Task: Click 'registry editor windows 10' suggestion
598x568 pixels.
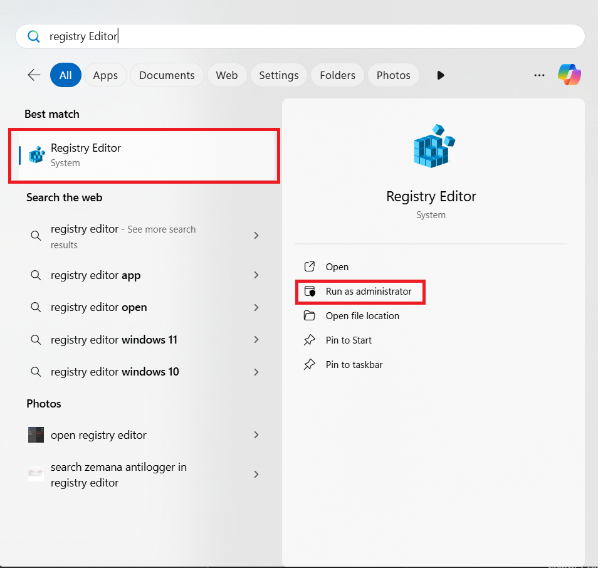Action: pos(115,372)
